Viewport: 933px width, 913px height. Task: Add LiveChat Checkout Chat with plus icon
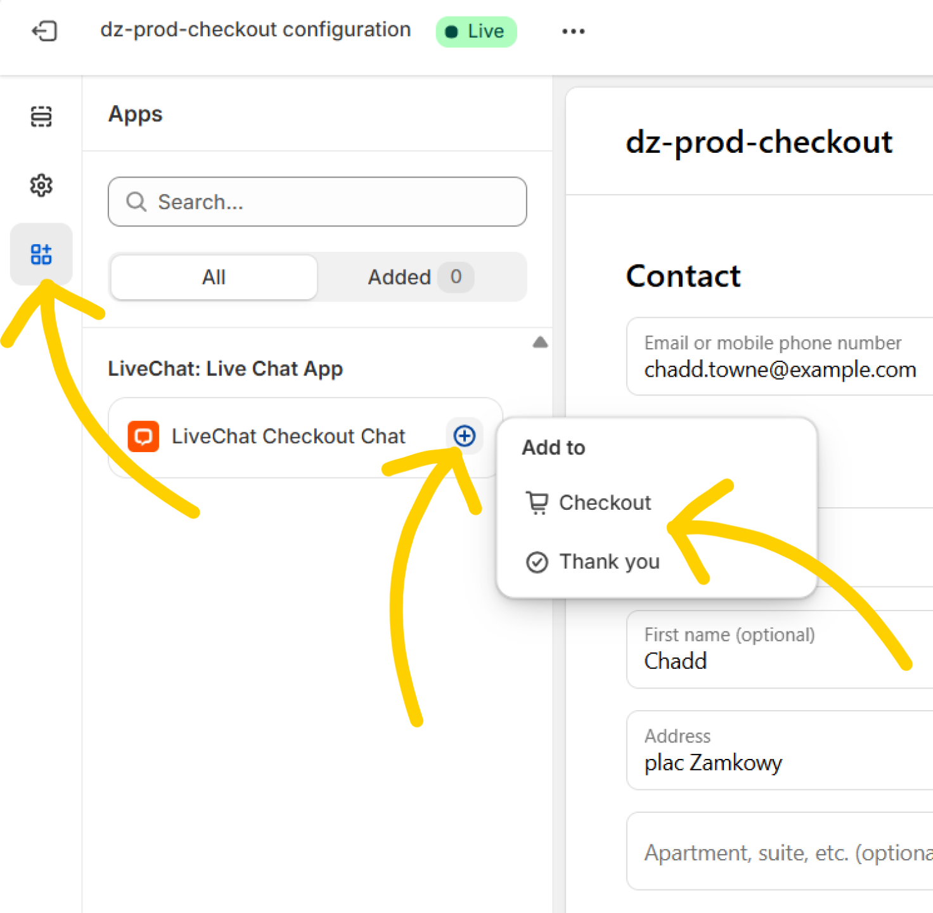point(465,436)
